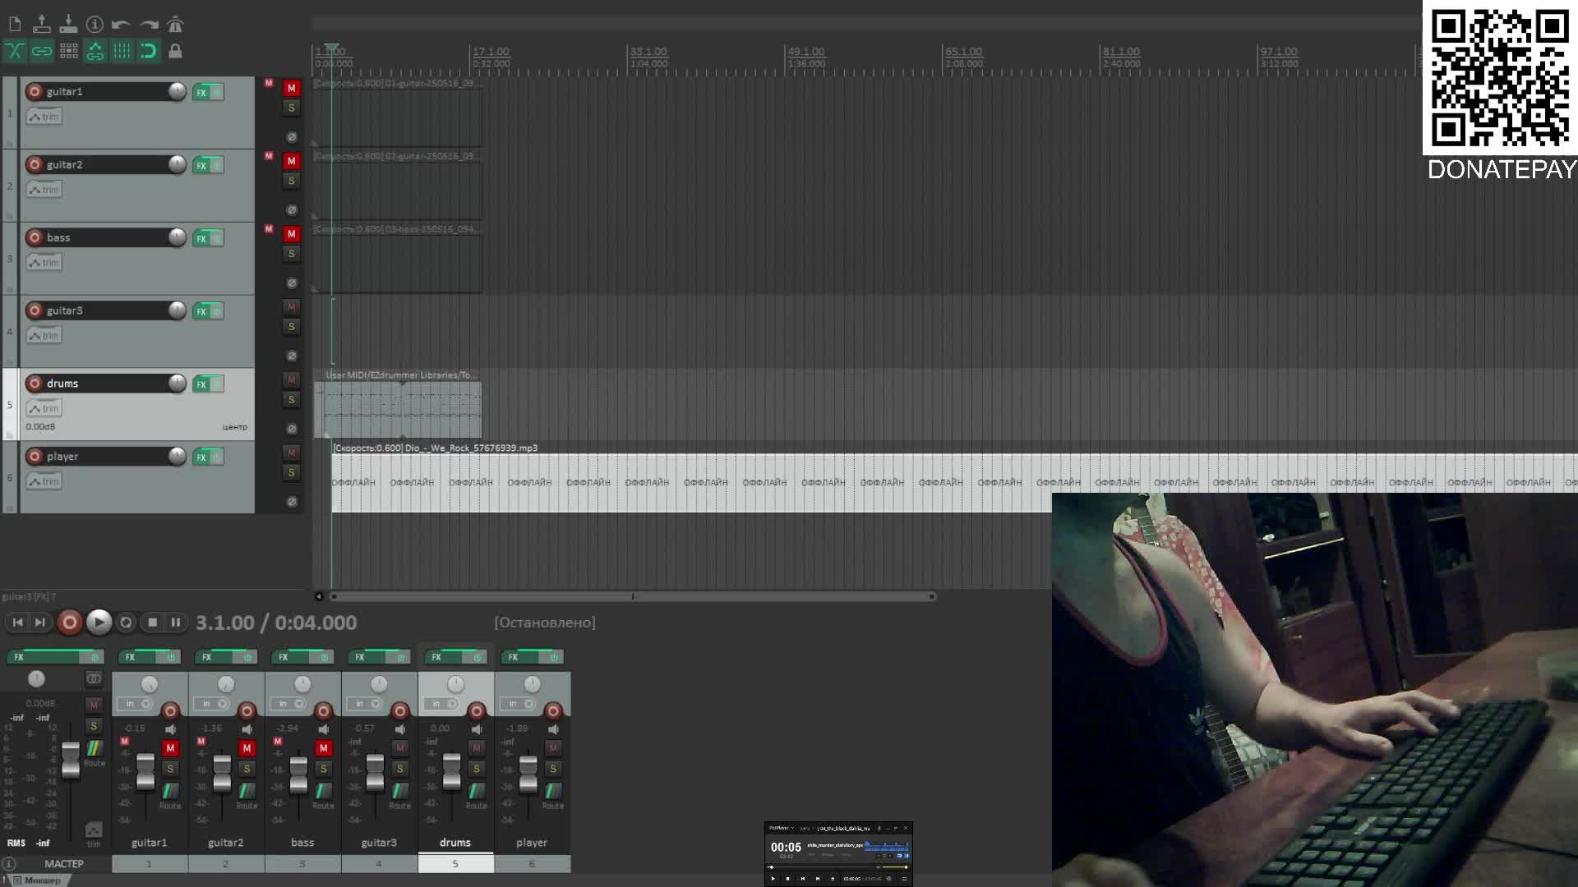The height and width of the screenshot is (887, 1578).
Task: Toggle the metronome icon
Action: tap(175, 25)
